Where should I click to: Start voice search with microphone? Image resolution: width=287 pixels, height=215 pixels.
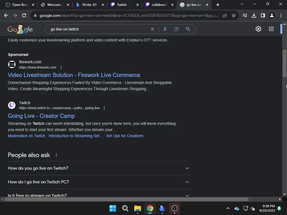pyautogui.click(x=165, y=29)
